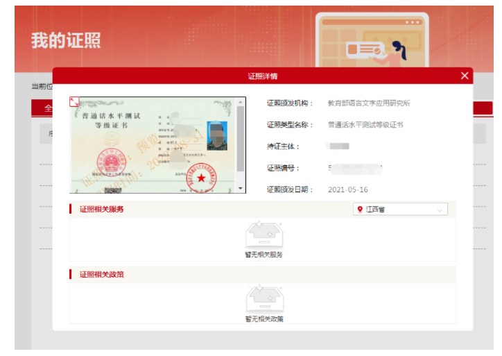Click the scroll down arrow of certificate preview
502x356 pixels.
coord(241,188)
